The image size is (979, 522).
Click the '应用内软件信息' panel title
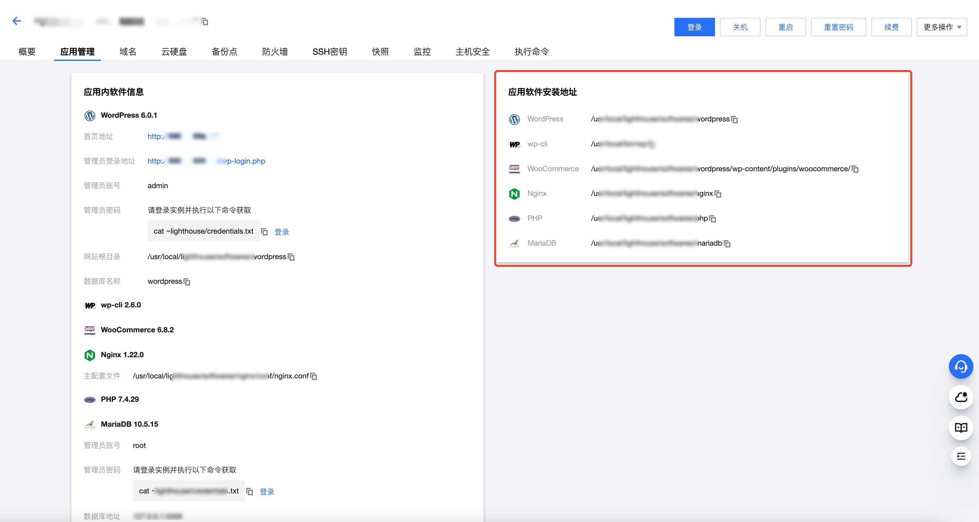[x=114, y=92]
